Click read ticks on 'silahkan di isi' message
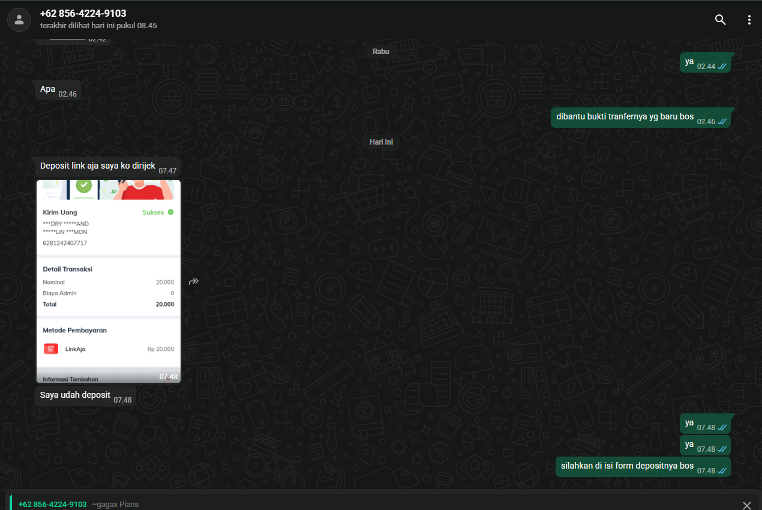Image resolution: width=762 pixels, height=510 pixels. pos(722,471)
